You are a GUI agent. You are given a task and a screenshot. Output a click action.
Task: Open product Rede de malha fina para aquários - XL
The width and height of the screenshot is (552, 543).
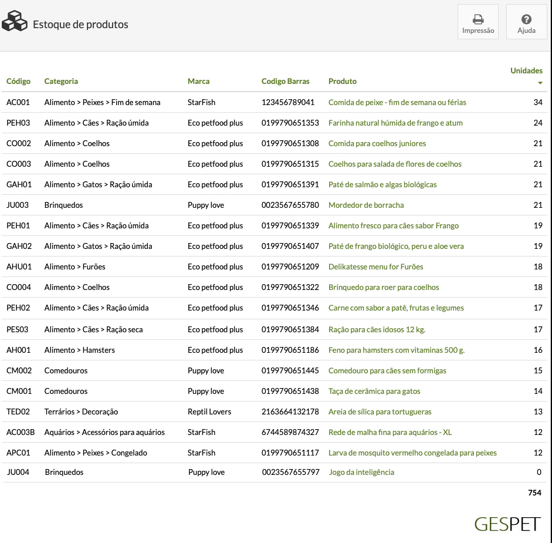(390, 433)
